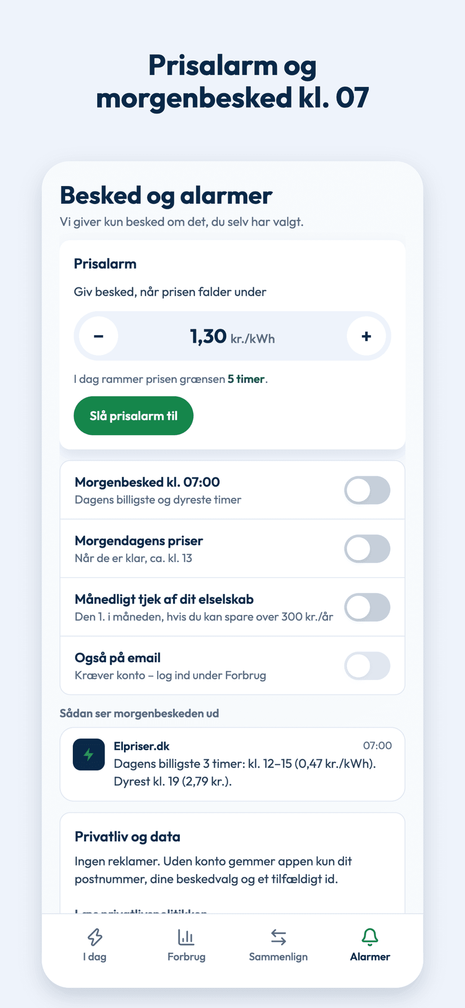Switch to the Forbrug tab label
This screenshot has height=1008, width=465.
pyautogui.click(x=186, y=957)
